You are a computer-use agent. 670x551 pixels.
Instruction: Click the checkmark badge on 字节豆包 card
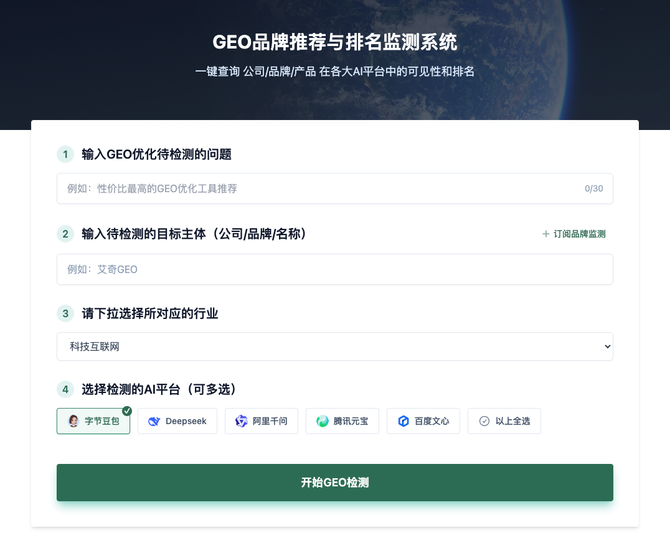pyautogui.click(x=127, y=410)
